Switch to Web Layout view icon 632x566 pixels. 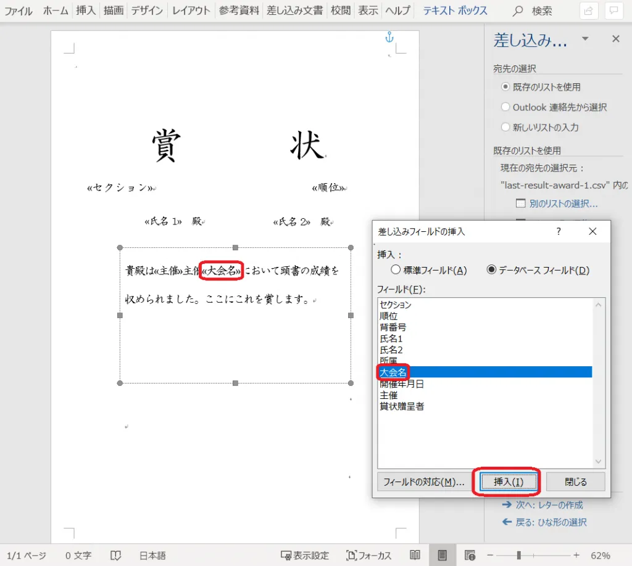click(x=470, y=556)
